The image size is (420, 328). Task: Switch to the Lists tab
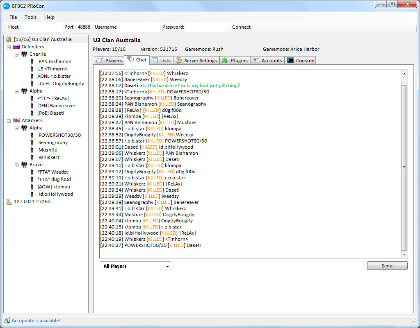tap(161, 61)
